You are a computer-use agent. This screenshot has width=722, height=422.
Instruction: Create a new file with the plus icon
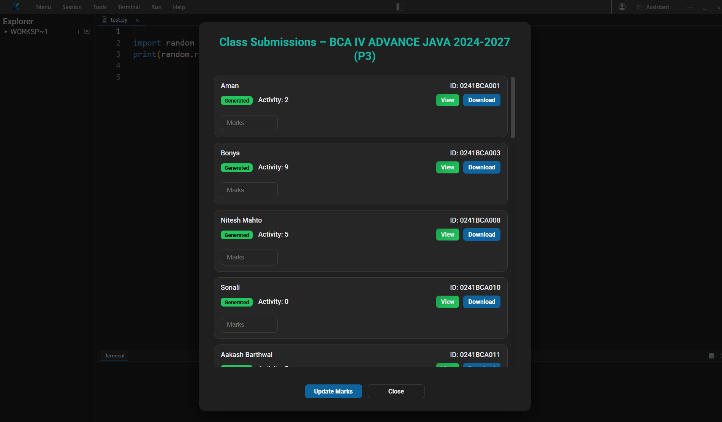click(78, 32)
